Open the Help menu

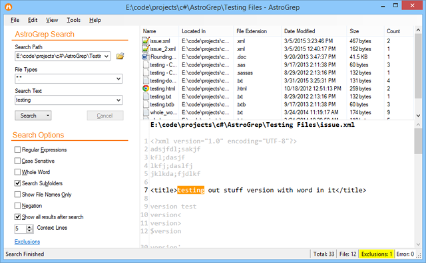95,20
